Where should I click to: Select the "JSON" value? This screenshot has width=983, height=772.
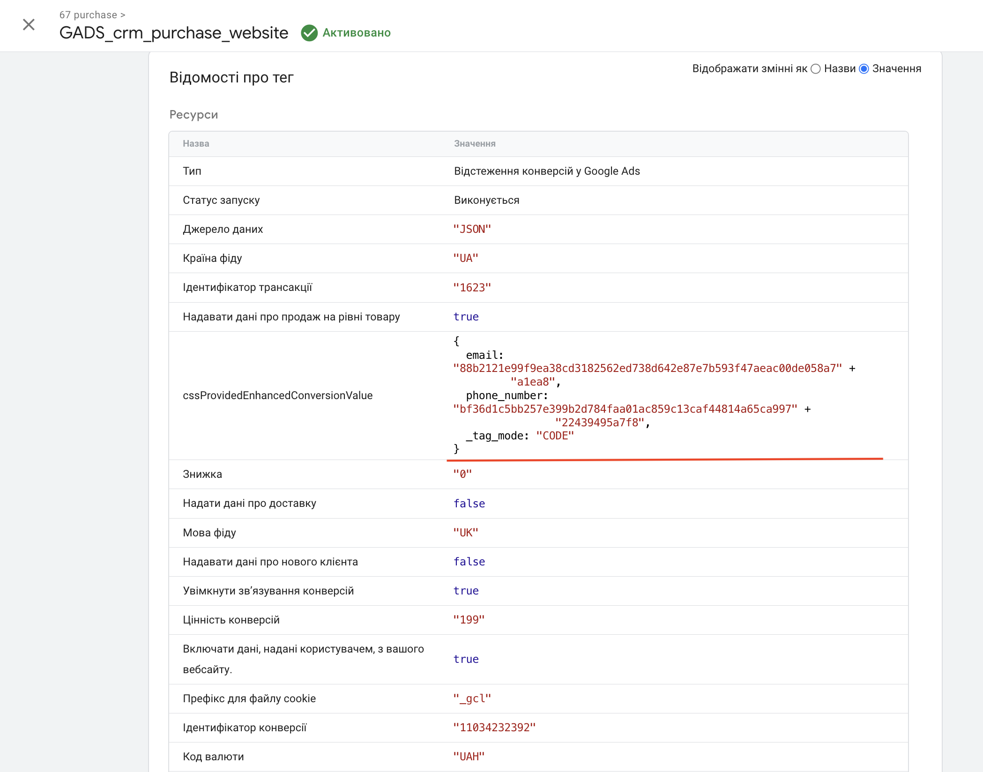pos(472,229)
